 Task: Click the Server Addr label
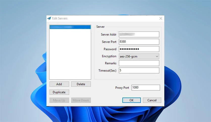coord(109,35)
